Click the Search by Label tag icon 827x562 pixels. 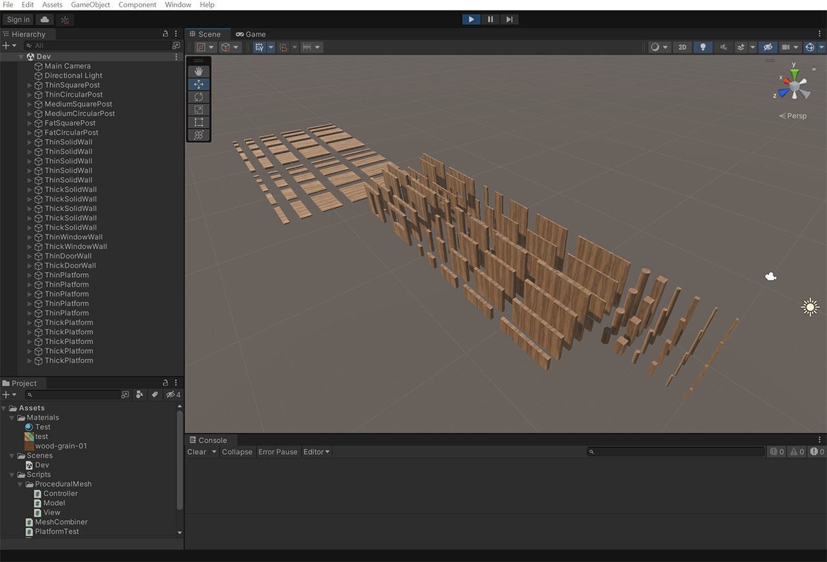pyautogui.click(x=154, y=395)
